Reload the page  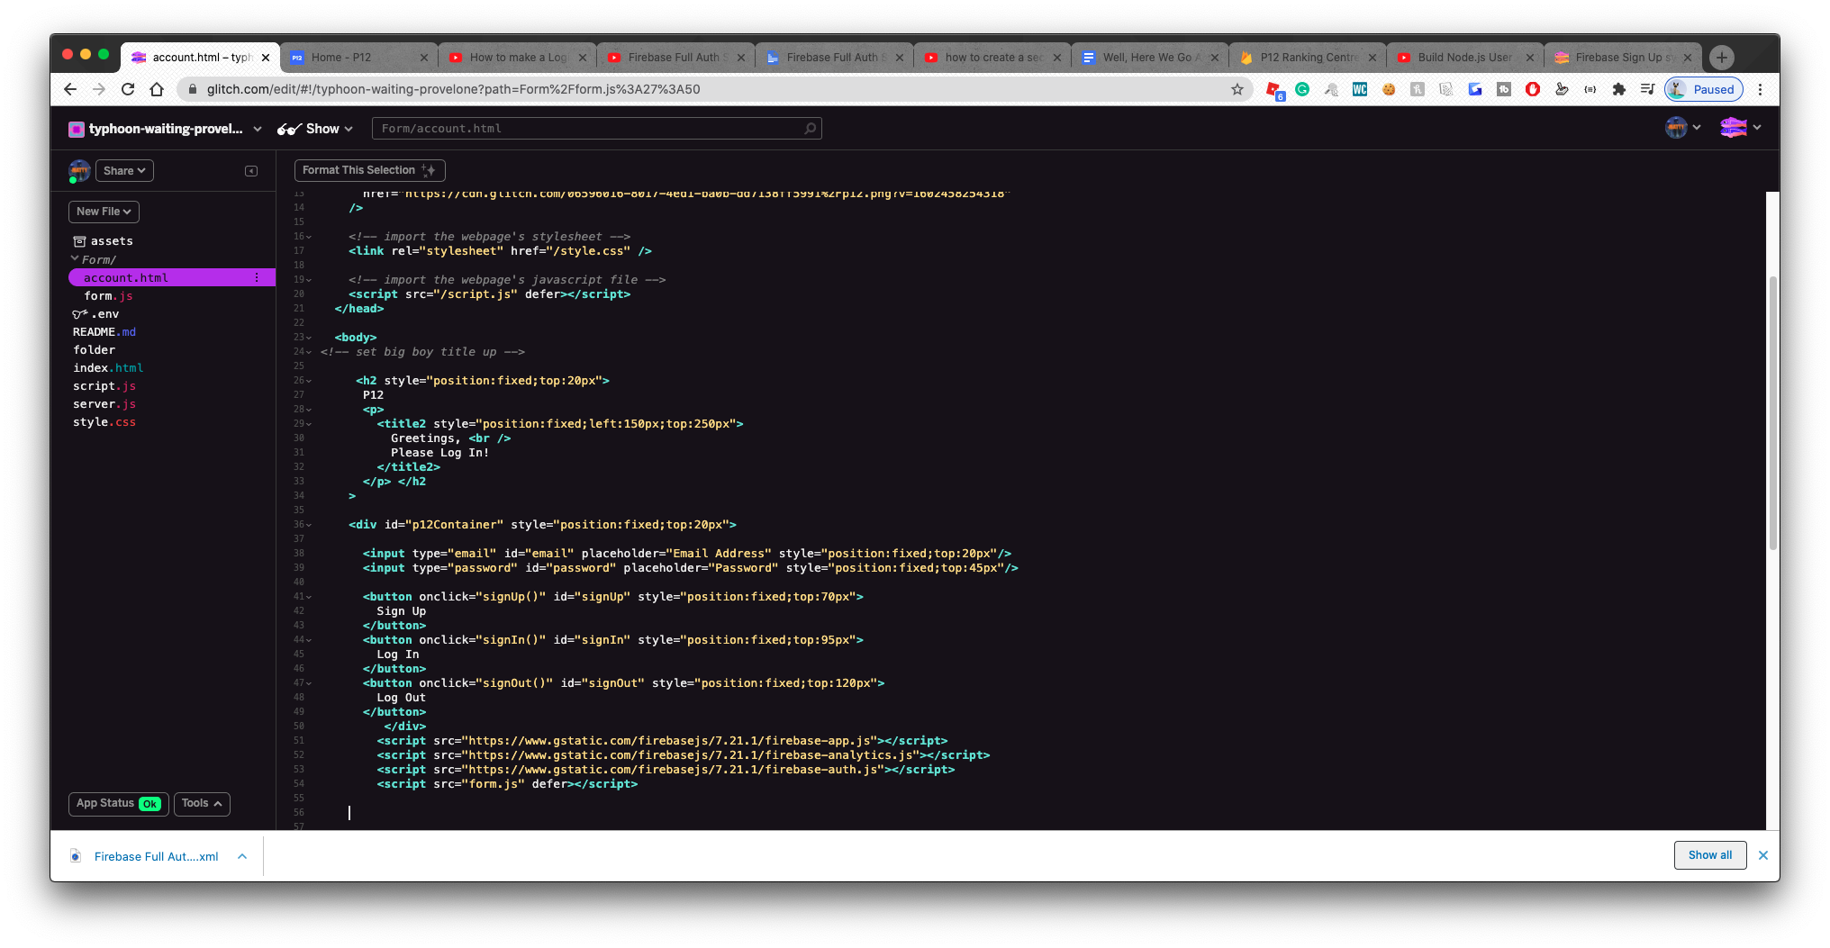(128, 89)
